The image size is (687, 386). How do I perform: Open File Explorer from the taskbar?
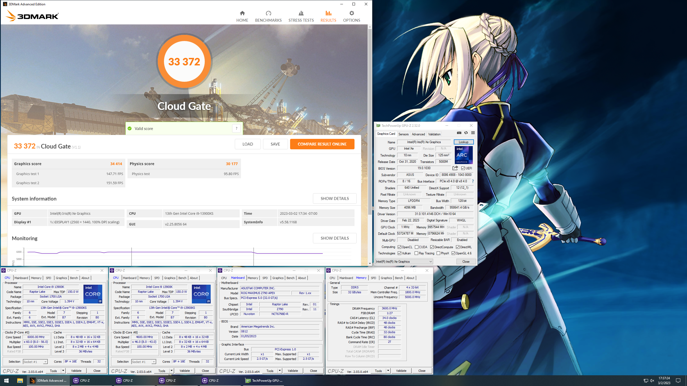point(20,380)
